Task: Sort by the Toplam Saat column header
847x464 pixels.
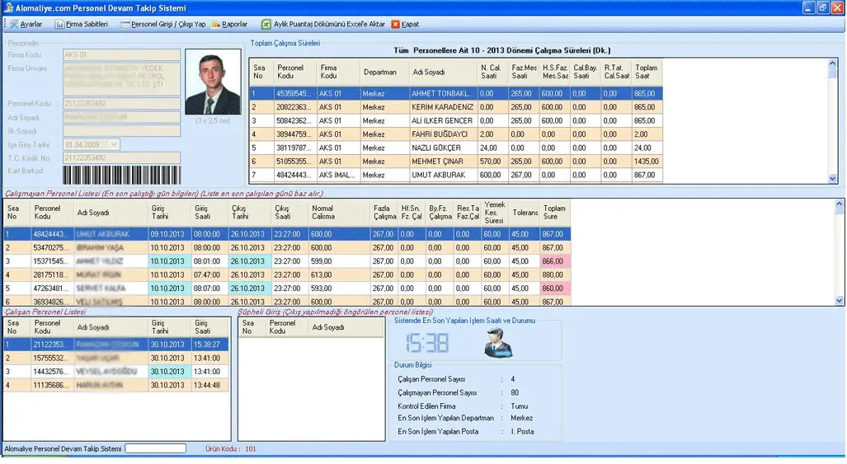Action: click(647, 73)
